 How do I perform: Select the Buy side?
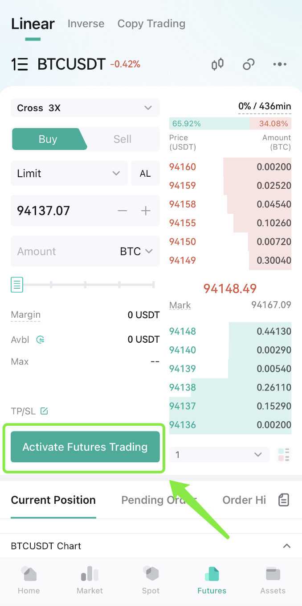[48, 139]
